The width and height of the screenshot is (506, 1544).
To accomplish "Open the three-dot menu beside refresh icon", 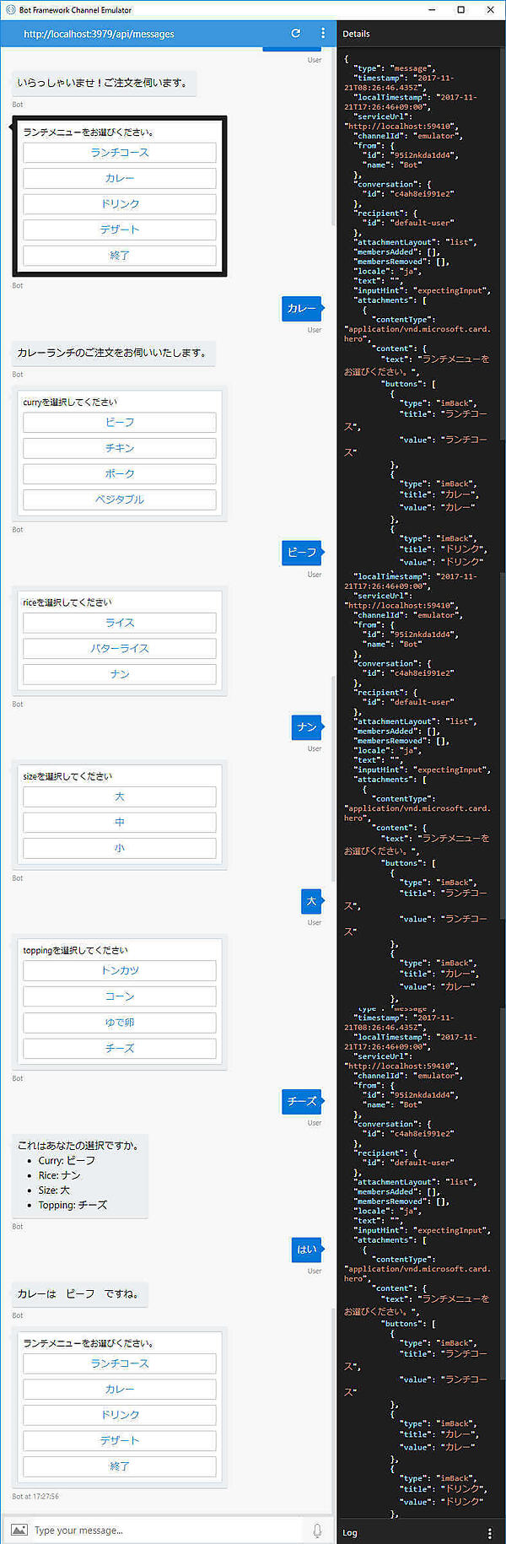I will tap(323, 34).
